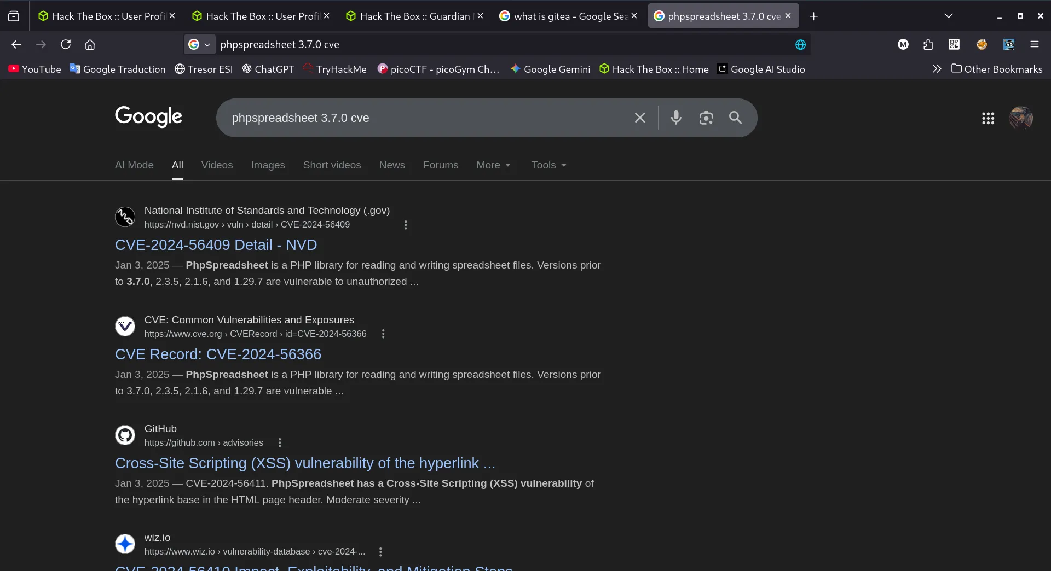Open the Google AI Studio bookmark
The image size is (1051, 571).
[x=761, y=69]
